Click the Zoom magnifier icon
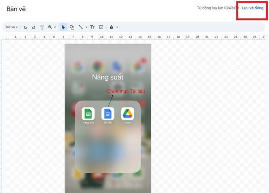269x193 pixels. coord(50,27)
